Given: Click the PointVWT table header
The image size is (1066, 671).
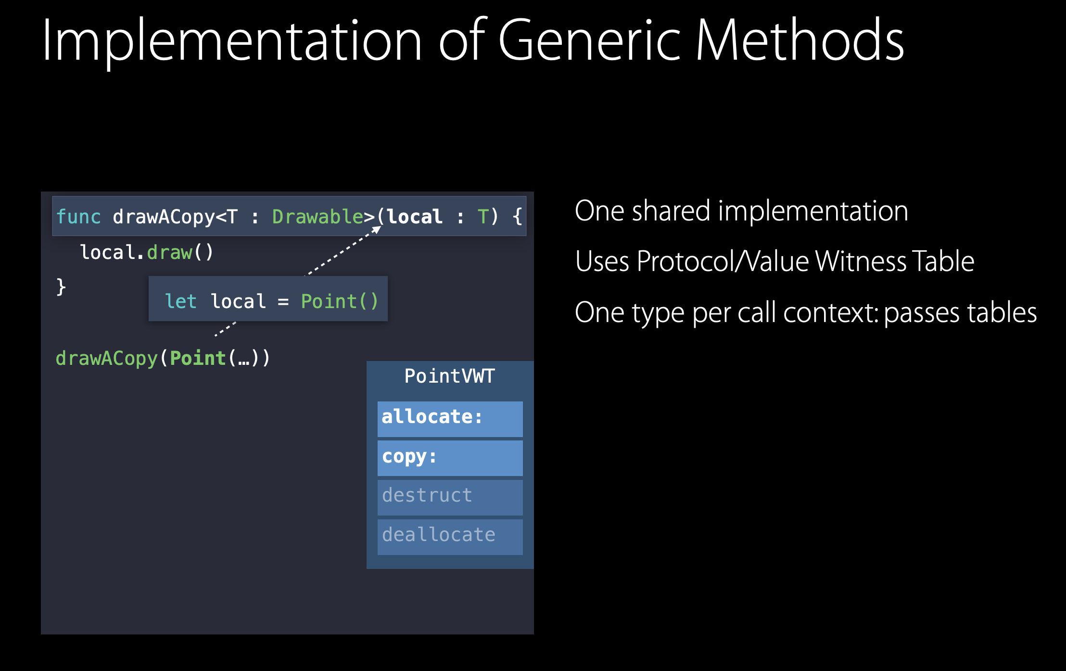Looking at the screenshot, I should click(449, 376).
